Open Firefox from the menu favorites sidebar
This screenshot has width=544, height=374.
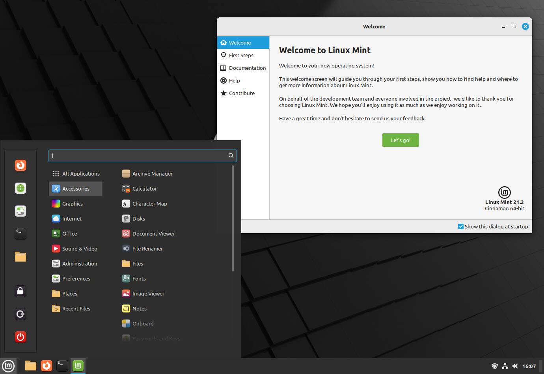[20, 165]
